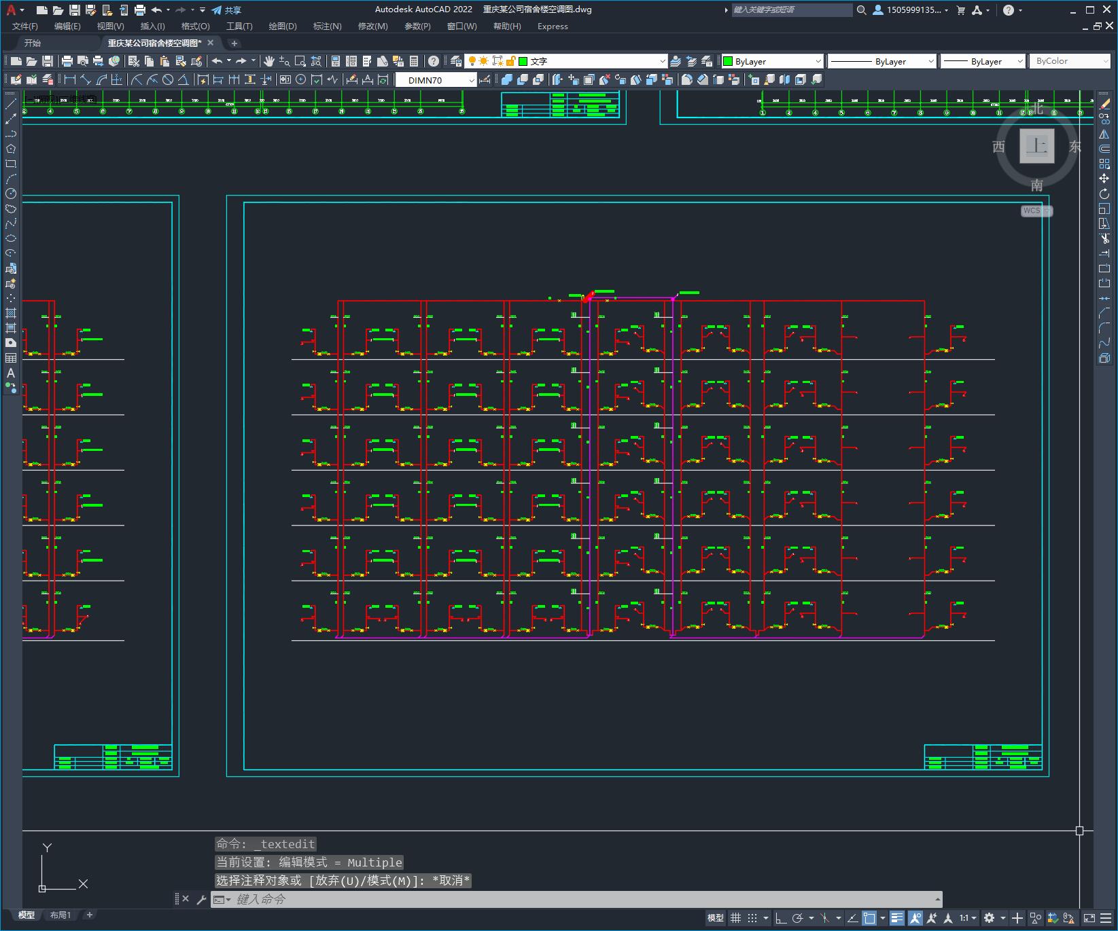Screen dimensions: 1118x931
Task: Click the Quick Calculator icon
Action: [x=414, y=61]
